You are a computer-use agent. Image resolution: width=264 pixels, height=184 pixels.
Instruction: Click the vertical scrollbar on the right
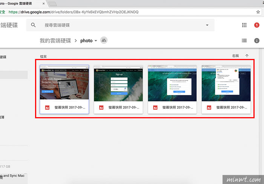point(261,116)
